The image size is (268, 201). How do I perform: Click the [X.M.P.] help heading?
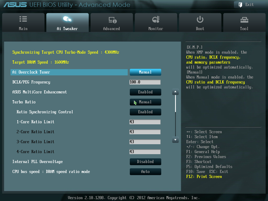(194, 47)
